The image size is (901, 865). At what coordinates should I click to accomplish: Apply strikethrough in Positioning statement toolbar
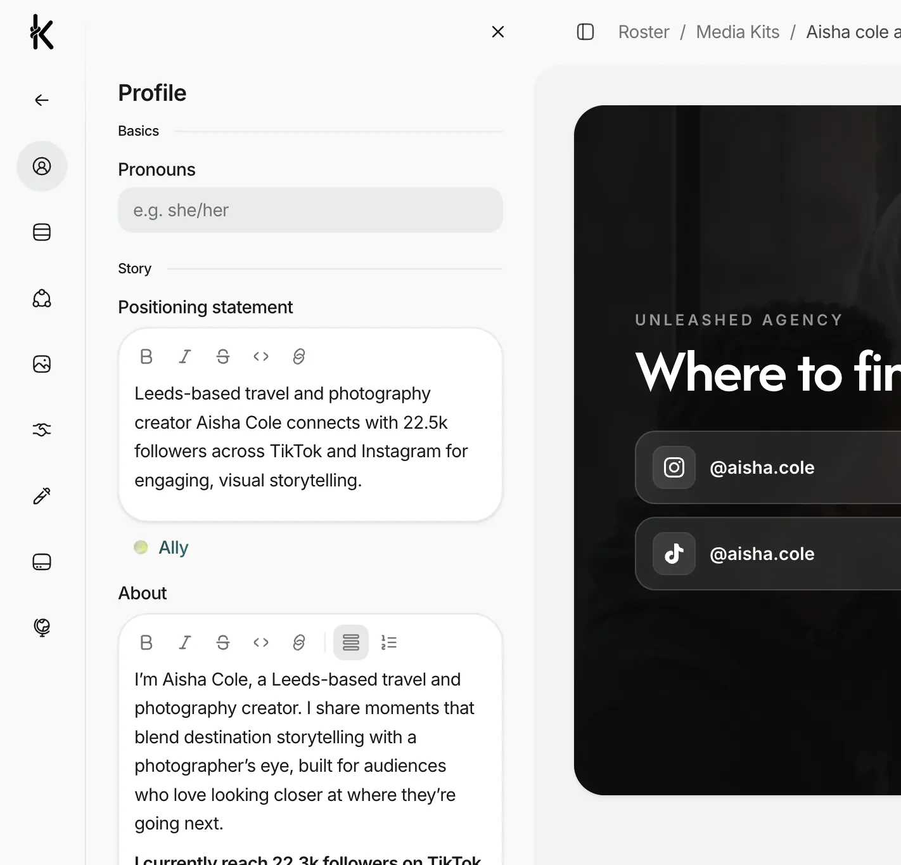coord(223,356)
